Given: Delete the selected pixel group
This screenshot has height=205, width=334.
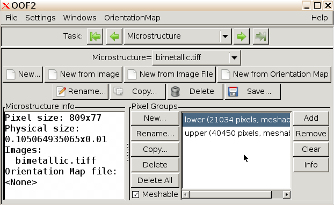Looking at the screenshot, I should (x=155, y=165).
